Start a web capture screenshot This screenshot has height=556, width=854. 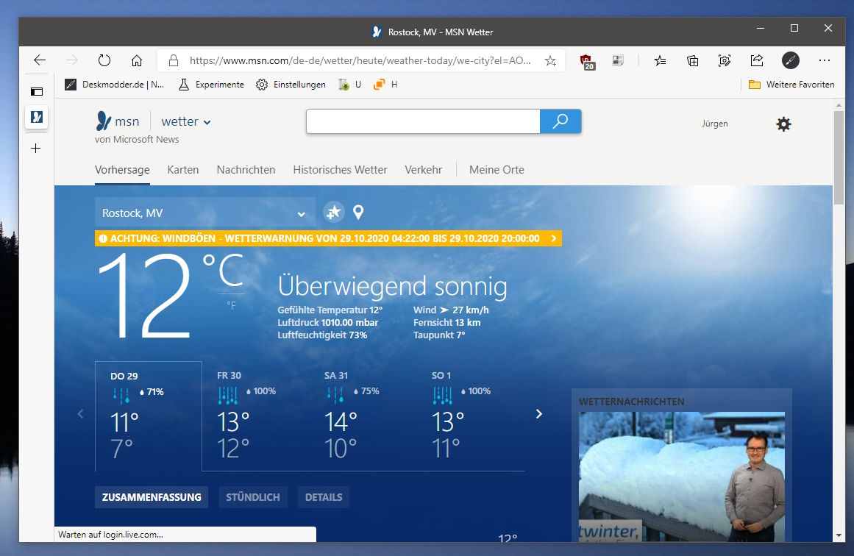(725, 60)
